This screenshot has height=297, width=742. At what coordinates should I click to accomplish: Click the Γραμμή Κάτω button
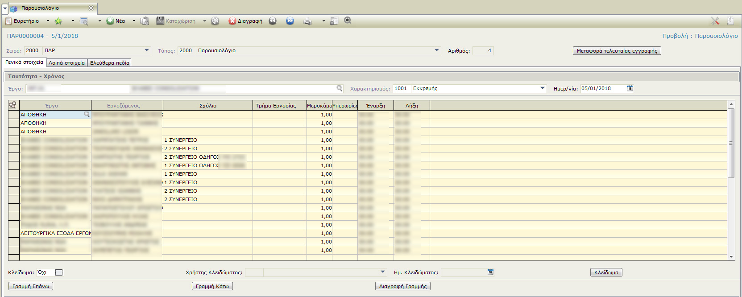coord(212,286)
